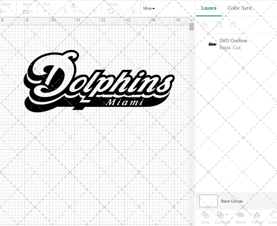Select the Flatten tool
Image resolution: width=277 pixels, height=226 pixels.
pyautogui.click(x=257, y=217)
